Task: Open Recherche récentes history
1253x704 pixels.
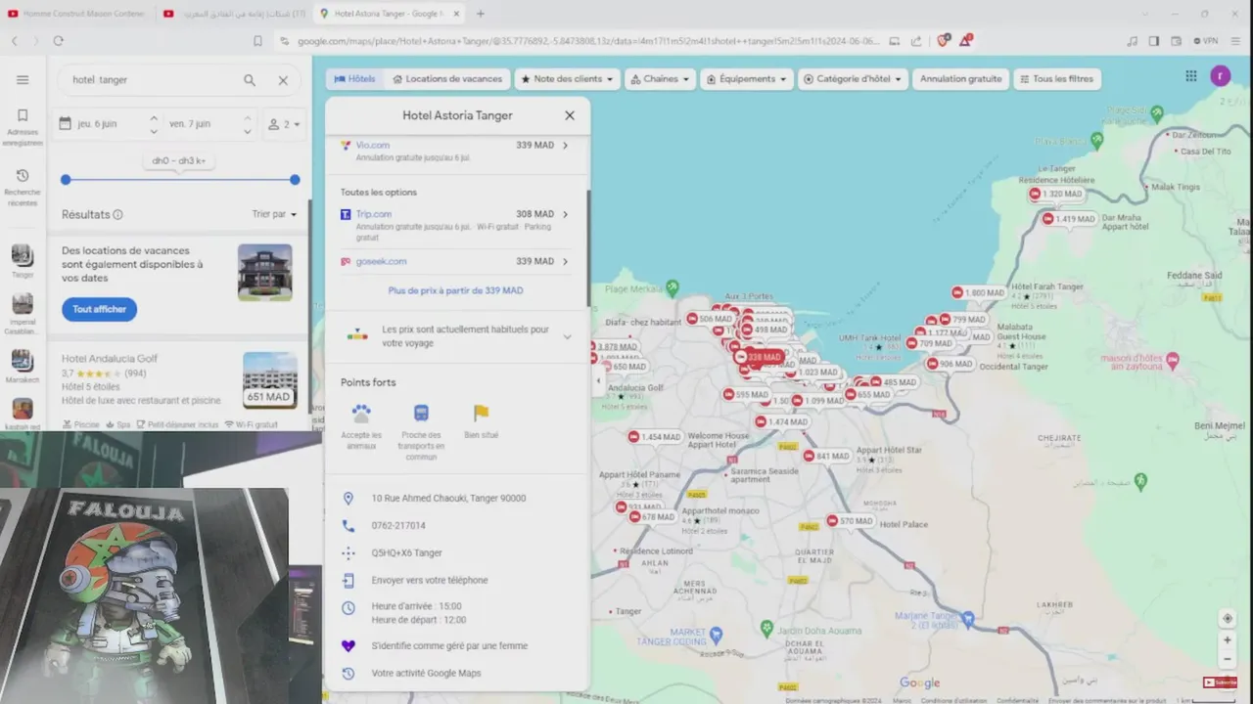Action: [x=23, y=188]
